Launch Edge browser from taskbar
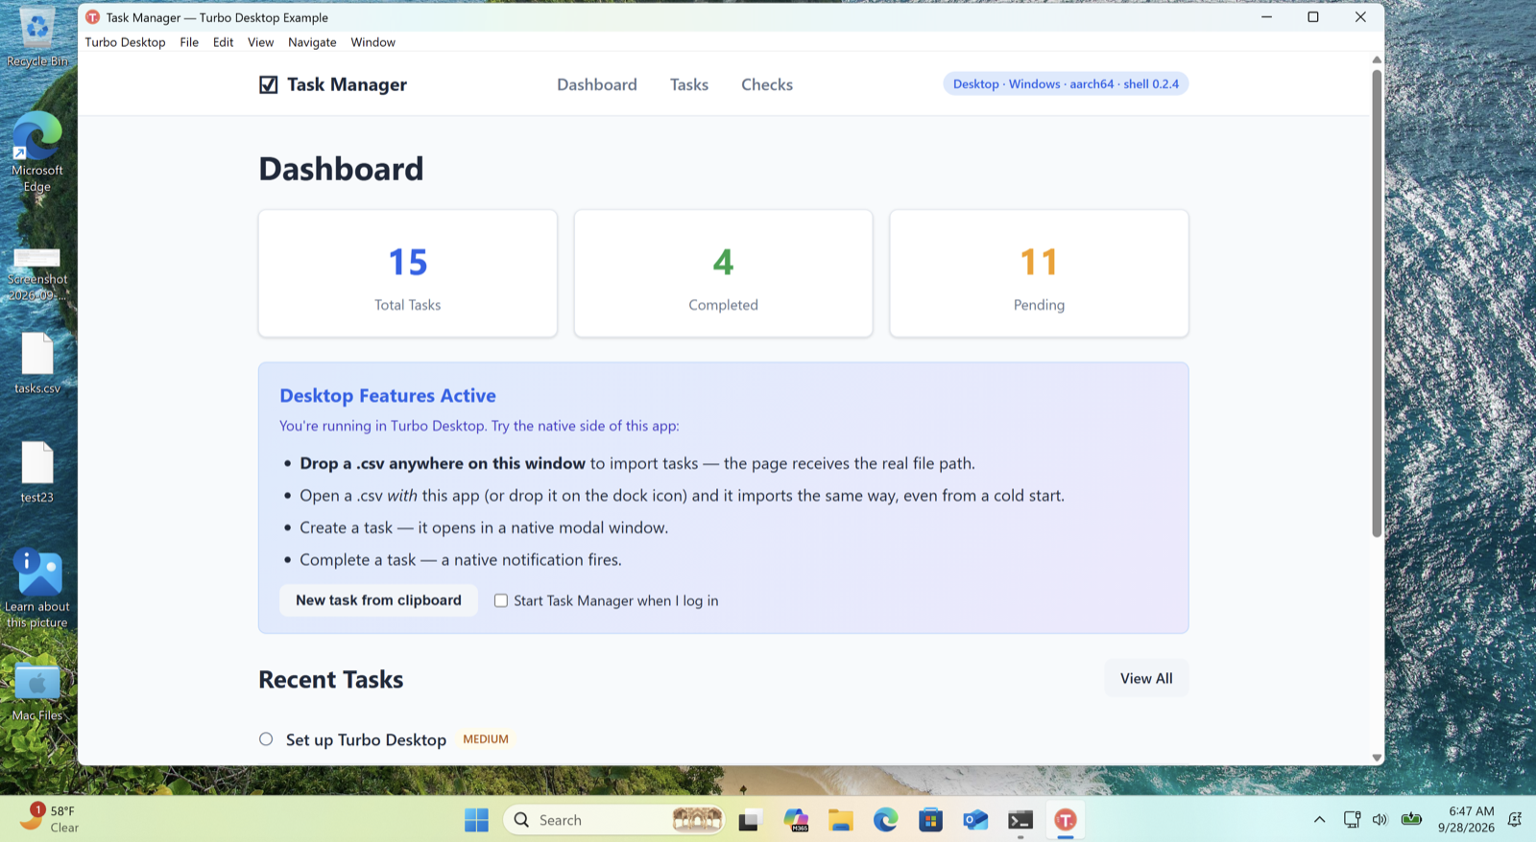Screen dimensions: 1536x842 pos(886,820)
